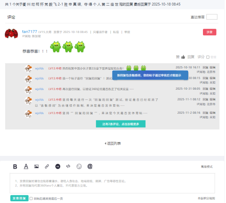Open wjsfds avatar on 2025-10-18 16:11 comment
The image size is (226, 203).
tap(28, 68)
